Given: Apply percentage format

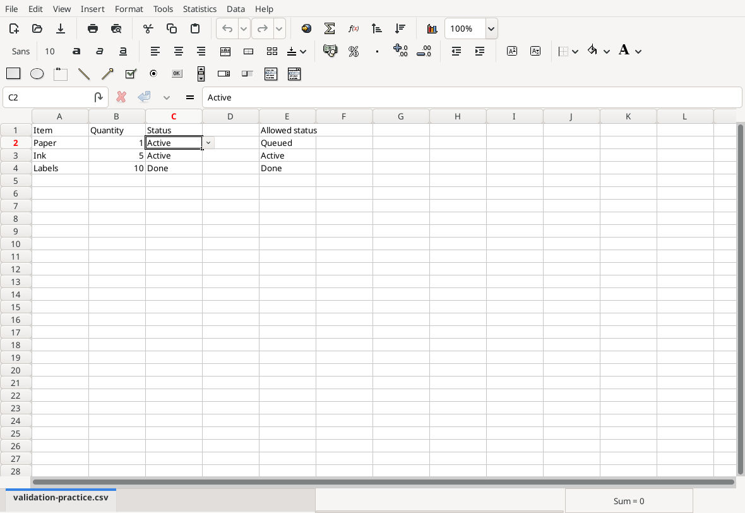Looking at the screenshot, I should (354, 51).
